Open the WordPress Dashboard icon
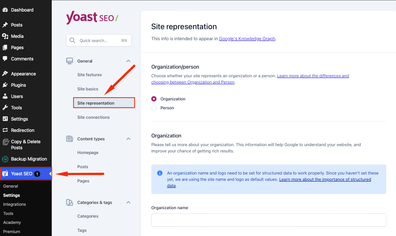 6,10
